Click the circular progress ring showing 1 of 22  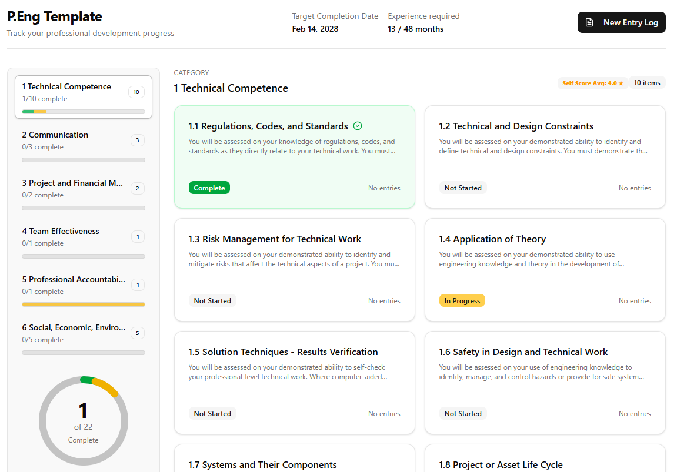[83, 420]
